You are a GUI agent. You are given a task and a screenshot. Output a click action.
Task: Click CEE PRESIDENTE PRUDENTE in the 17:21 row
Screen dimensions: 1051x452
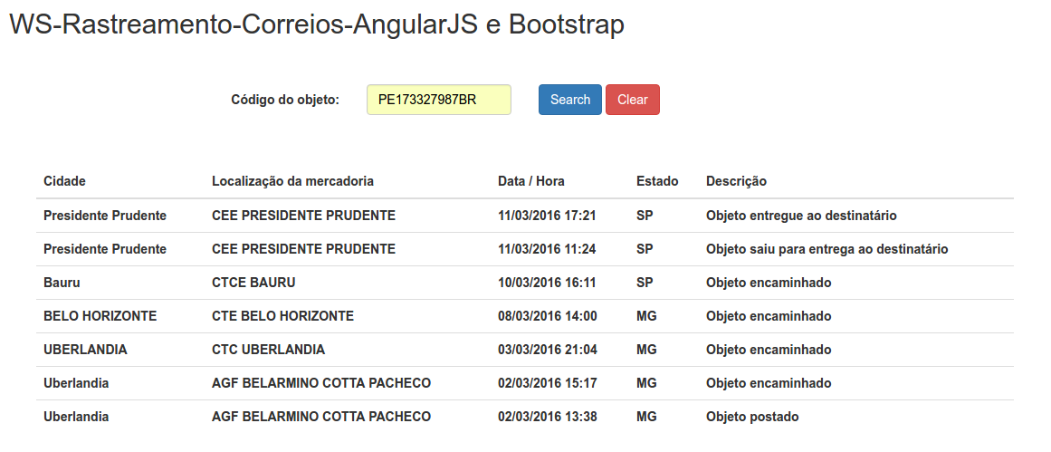click(303, 216)
